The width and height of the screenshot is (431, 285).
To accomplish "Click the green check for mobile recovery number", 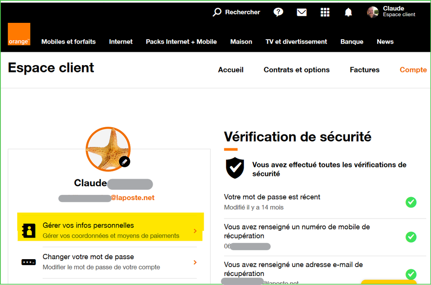I will point(411,237).
